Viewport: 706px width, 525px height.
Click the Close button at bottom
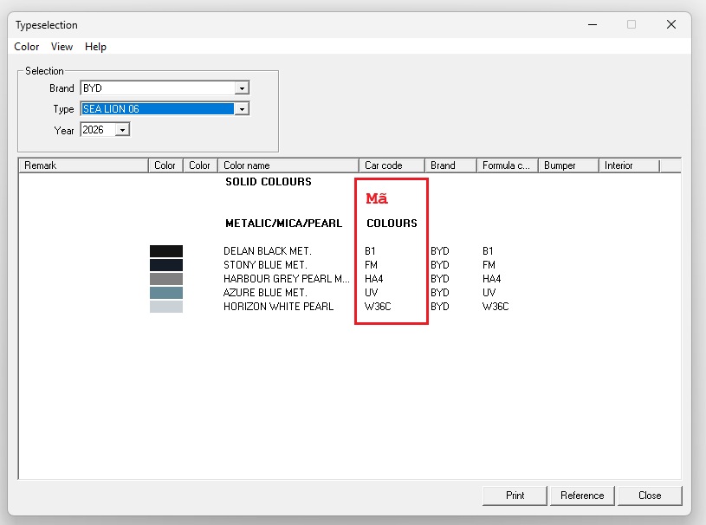click(650, 496)
